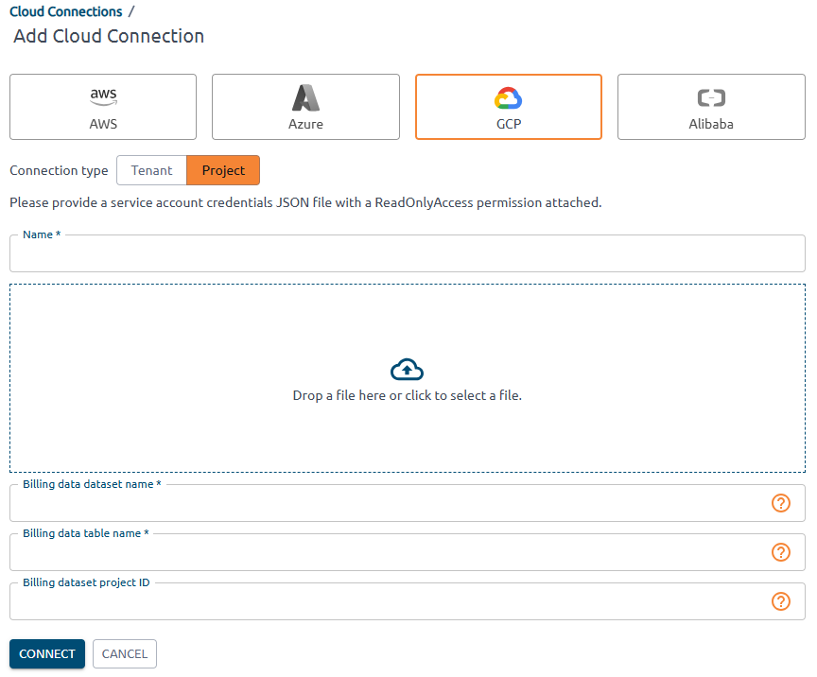Click the Billing data dataset name field
This screenshot has width=817, height=677.
click(x=378, y=503)
